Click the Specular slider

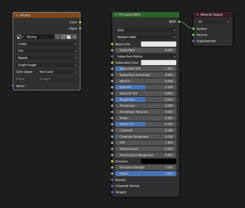(146, 87)
